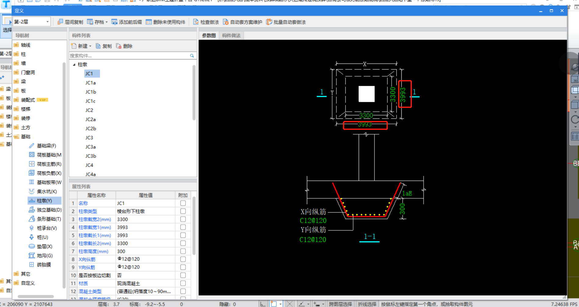Check 附加 box for X向纵筋 row
This screenshot has width=579, height=307.
tap(183, 259)
